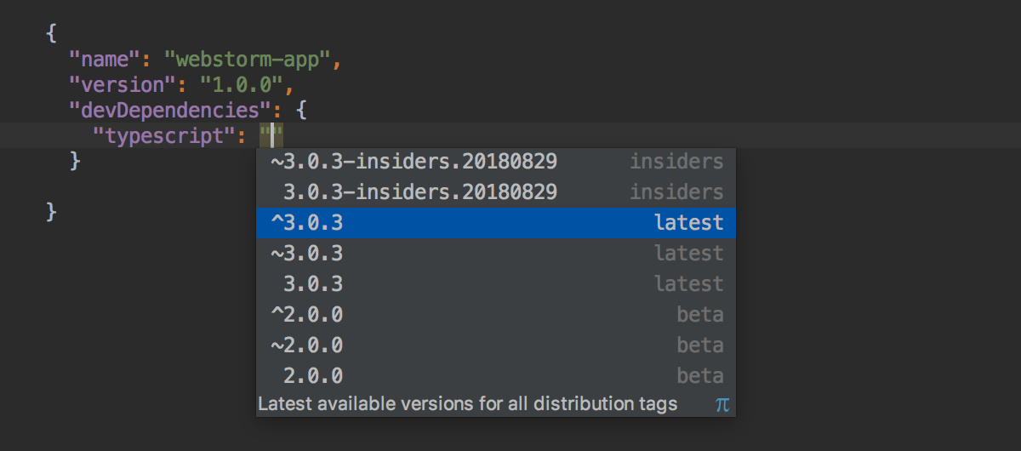The width and height of the screenshot is (1021, 451).
Task: Click the "name" property key
Action: (105, 60)
